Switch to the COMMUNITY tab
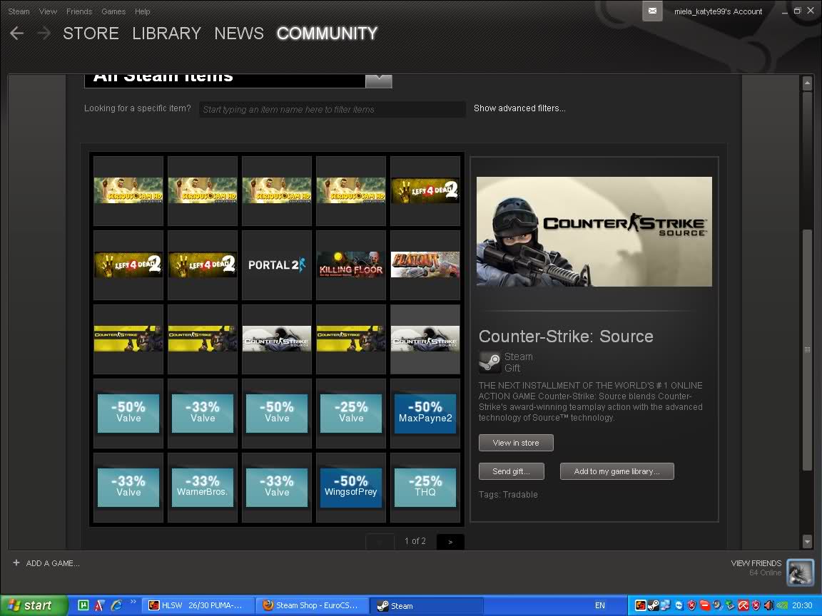This screenshot has width=822, height=616. 327,34
